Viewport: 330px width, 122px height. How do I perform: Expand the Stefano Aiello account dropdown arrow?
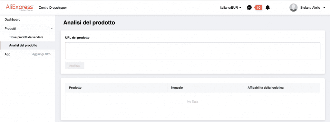(x=324, y=8)
